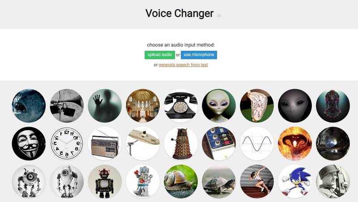Select the snail slow voice effect
358x202 pixels.
(x=181, y=181)
